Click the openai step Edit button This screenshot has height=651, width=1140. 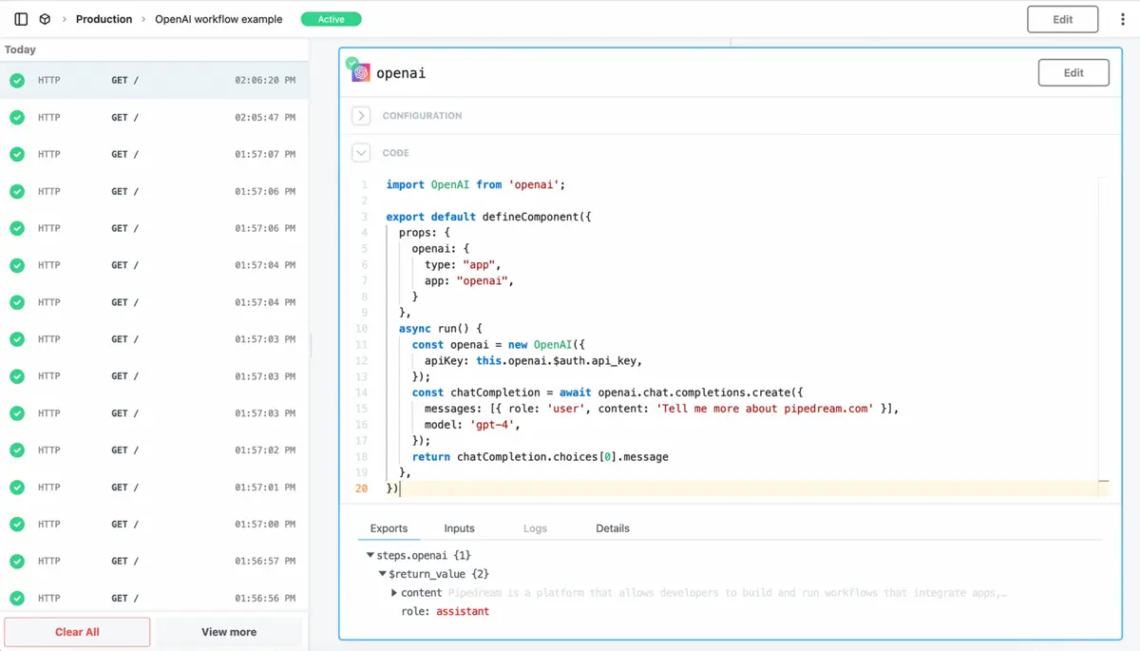click(x=1073, y=73)
